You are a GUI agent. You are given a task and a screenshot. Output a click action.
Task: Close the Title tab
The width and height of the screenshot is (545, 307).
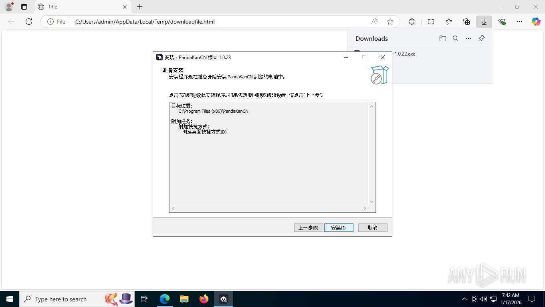tap(125, 7)
